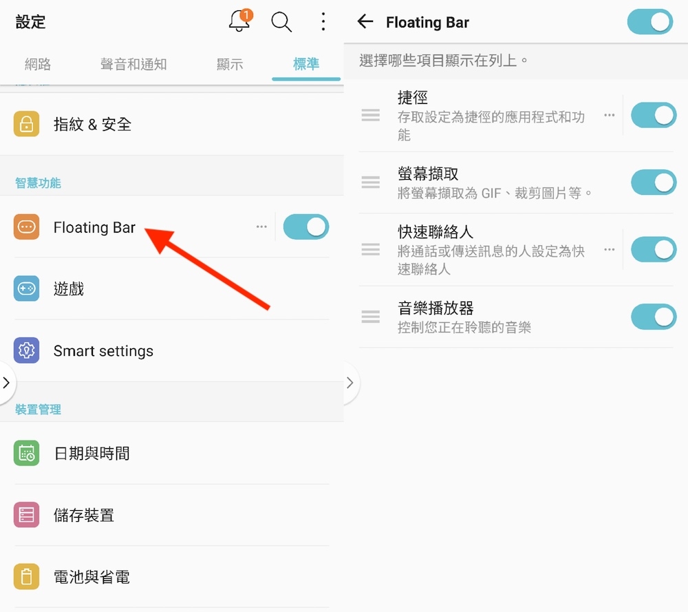Tap the search magnifier icon
The image size is (688, 612).
pyautogui.click(x=281, y=21)
